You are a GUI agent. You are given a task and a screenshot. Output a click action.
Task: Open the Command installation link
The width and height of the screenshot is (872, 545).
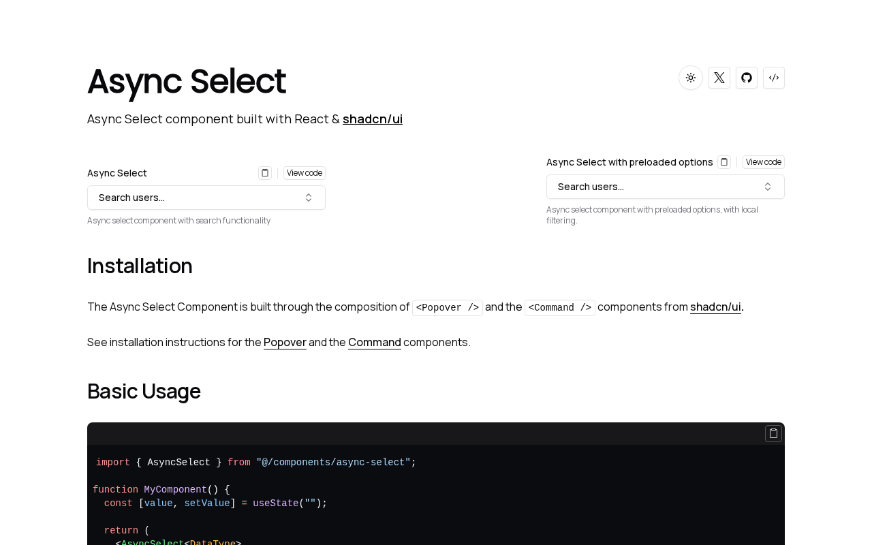point(375,342)
